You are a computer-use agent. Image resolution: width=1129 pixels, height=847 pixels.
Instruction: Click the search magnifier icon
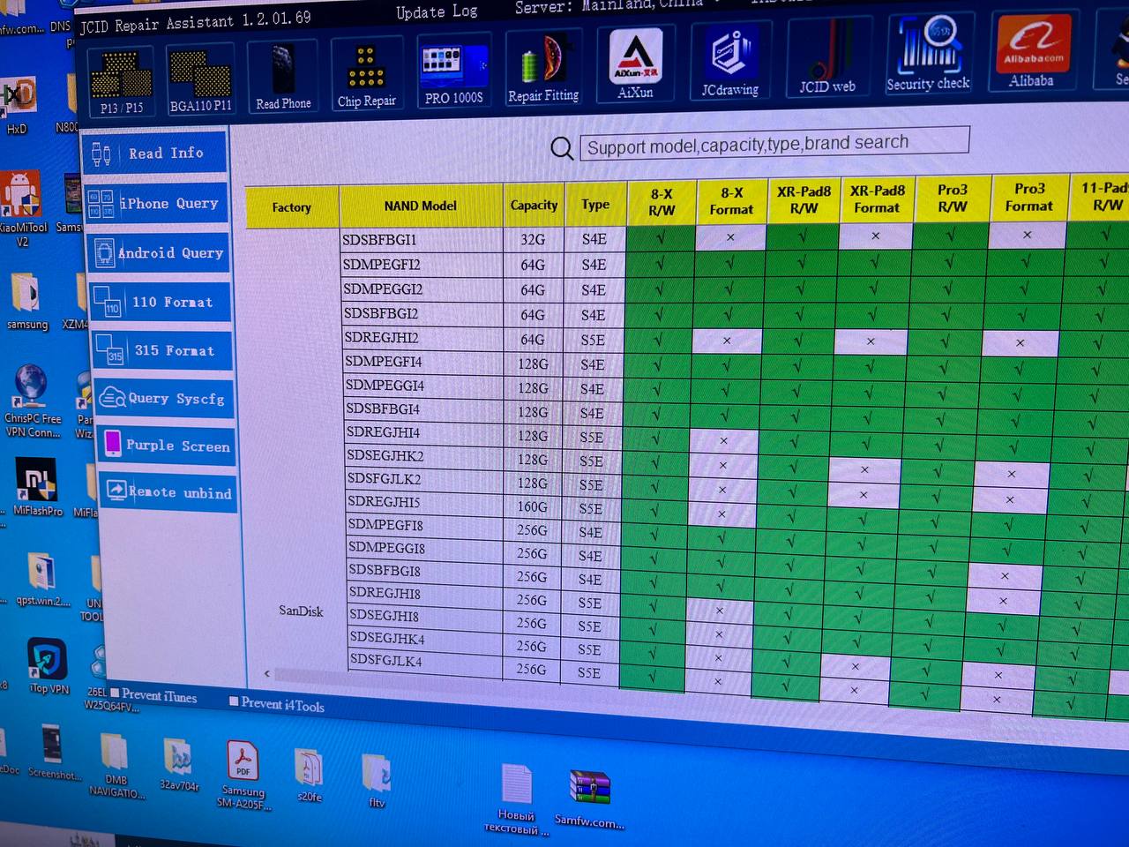(562, 148)
